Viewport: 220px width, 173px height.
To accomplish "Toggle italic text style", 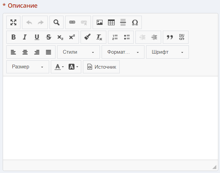I will [x=25, y=37].
